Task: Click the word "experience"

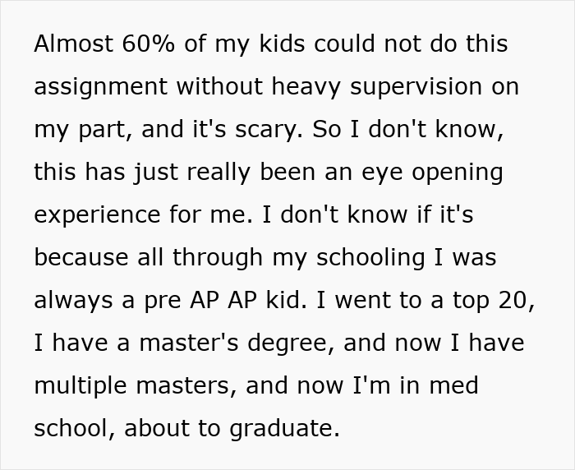Action: (97, 214)
